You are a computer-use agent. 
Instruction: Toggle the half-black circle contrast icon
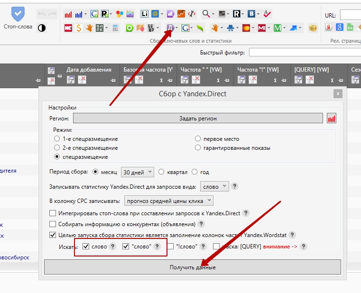click(x=42, y=28)
